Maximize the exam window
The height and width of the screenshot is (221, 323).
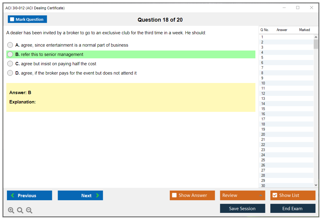298,8
